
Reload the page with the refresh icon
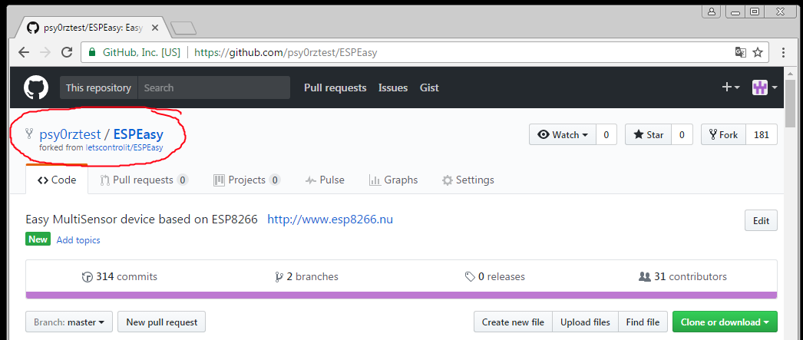tap(67, 52)
